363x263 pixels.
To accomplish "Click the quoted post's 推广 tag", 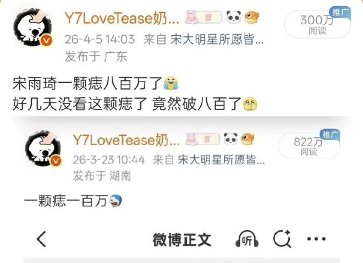I will coord(330,135).
